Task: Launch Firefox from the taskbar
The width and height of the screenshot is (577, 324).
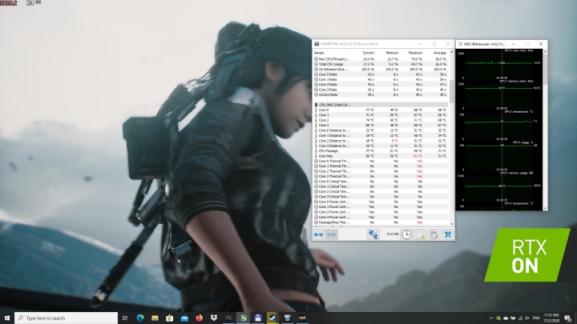Action: (199, 318)
